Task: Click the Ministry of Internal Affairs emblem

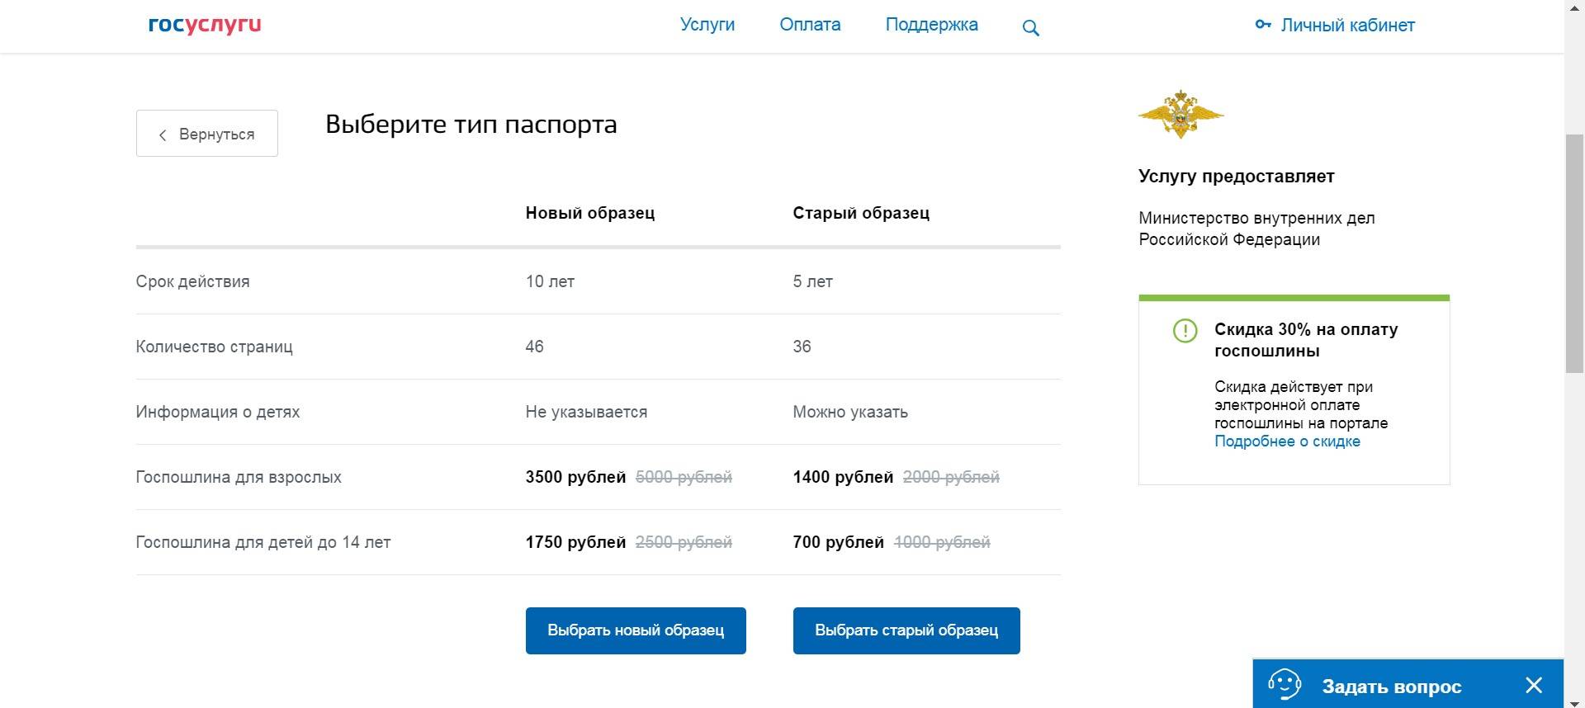Action: pos(1180,114)
